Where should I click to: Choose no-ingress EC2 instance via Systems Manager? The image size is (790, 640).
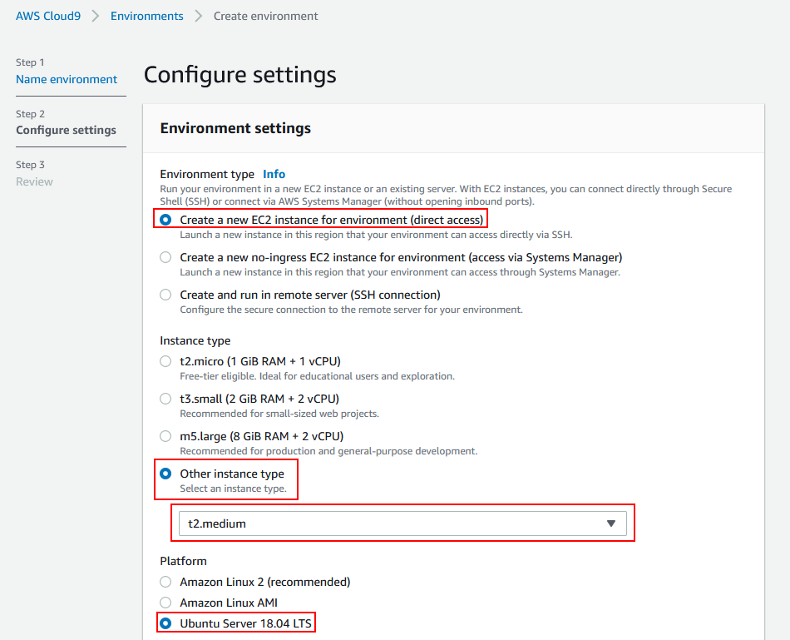[166, 257]
